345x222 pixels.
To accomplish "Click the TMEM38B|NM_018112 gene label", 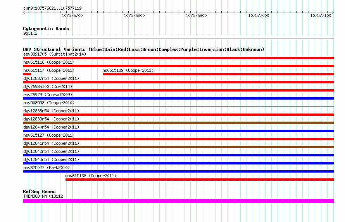I will [43, 196].
